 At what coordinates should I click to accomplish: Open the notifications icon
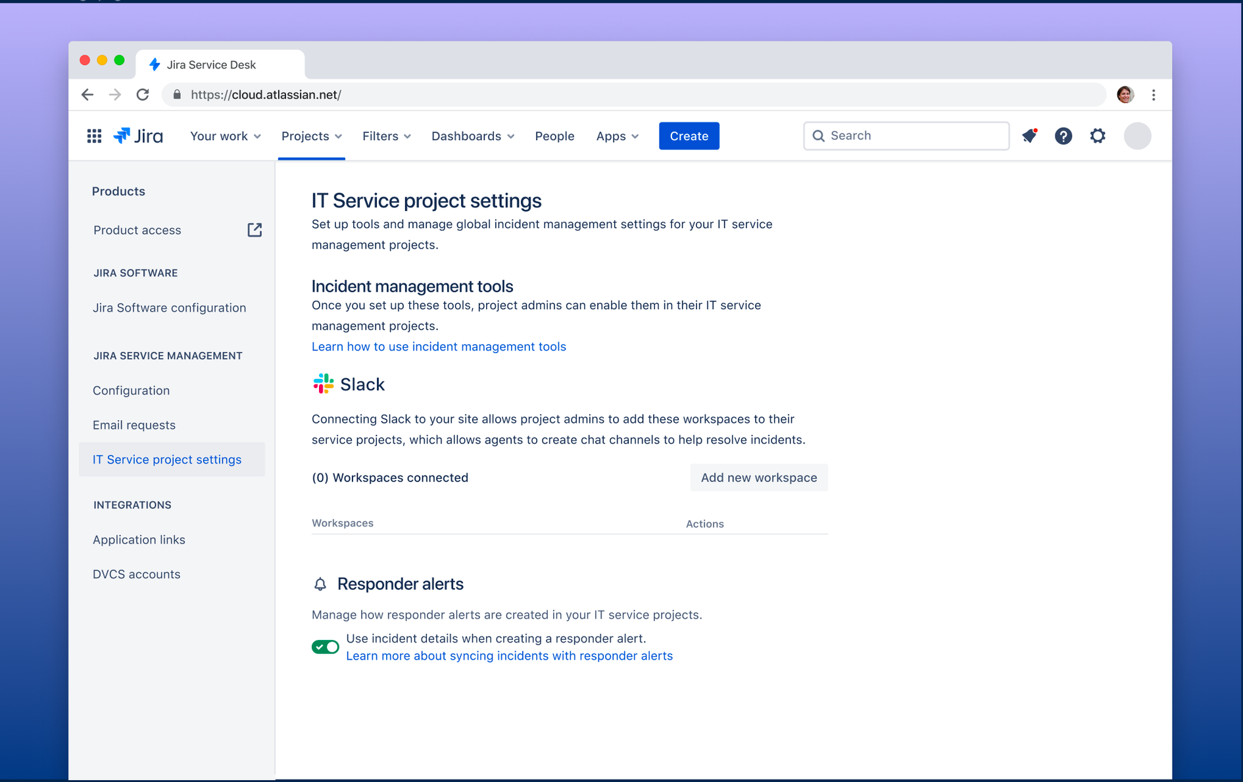click(x=1029, y=135)
